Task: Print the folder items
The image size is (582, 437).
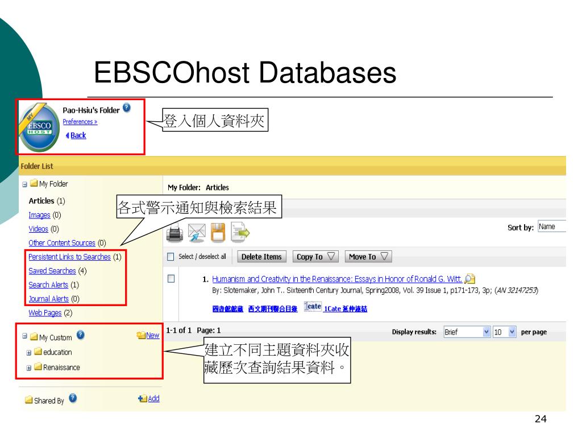Action: coord(174,233)
